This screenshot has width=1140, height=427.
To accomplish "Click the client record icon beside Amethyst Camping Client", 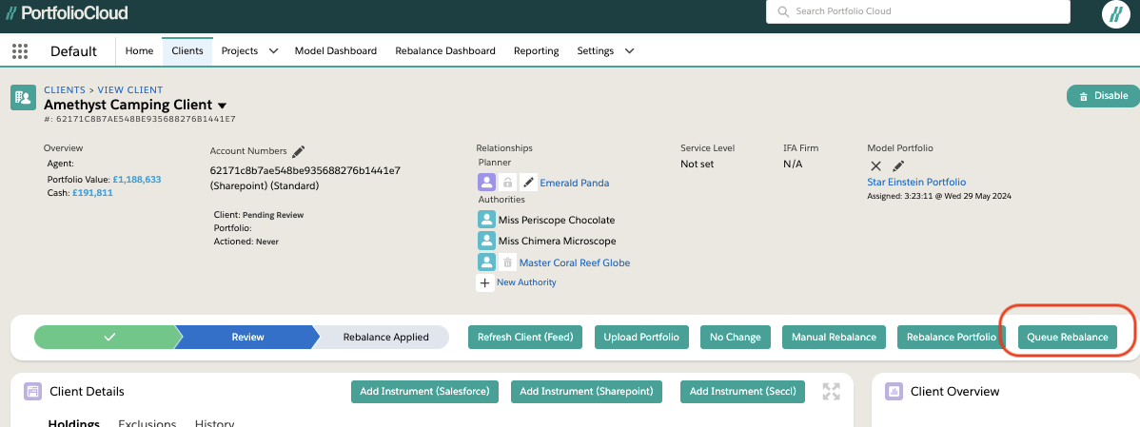I will (23, 97).
